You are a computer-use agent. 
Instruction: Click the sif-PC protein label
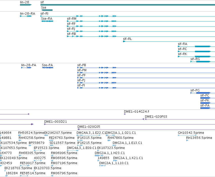205,95
